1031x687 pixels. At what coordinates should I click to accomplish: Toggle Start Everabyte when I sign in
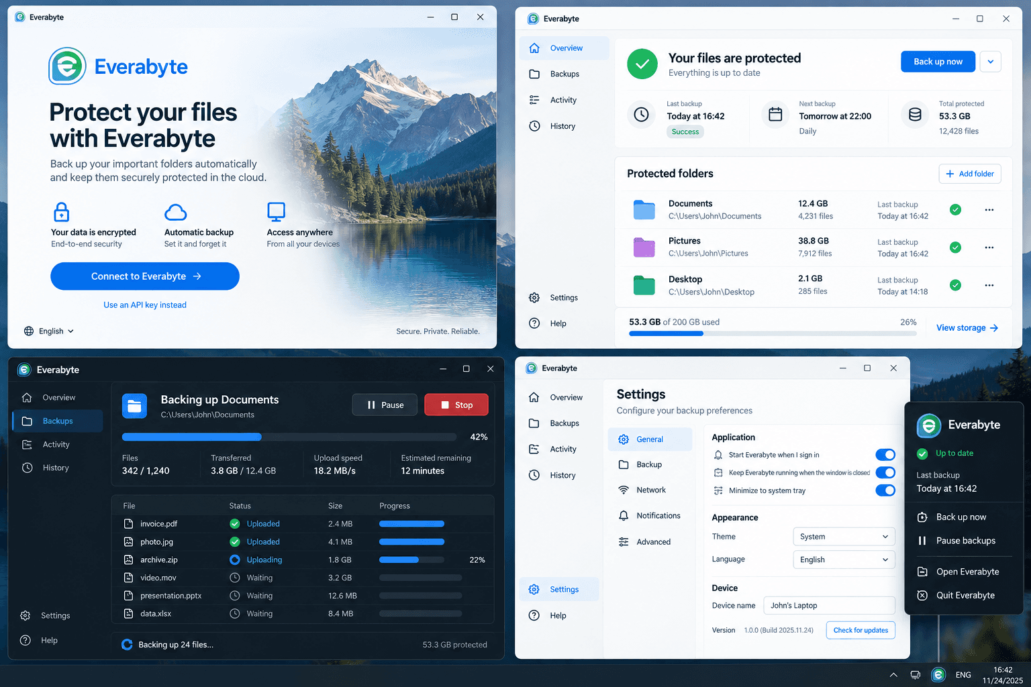[885, 455]
